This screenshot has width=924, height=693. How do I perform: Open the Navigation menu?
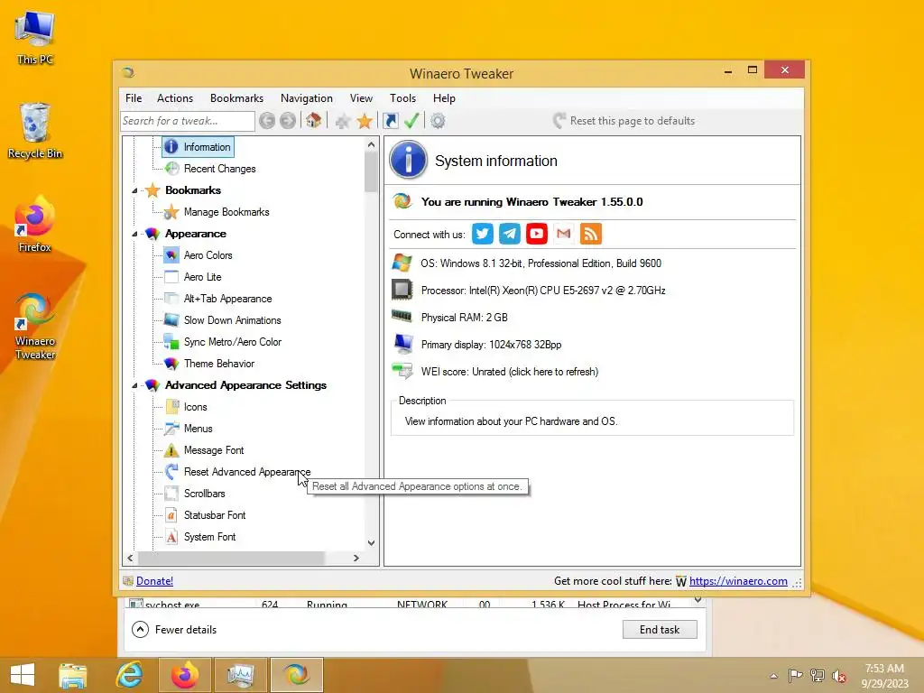point(307,98)
